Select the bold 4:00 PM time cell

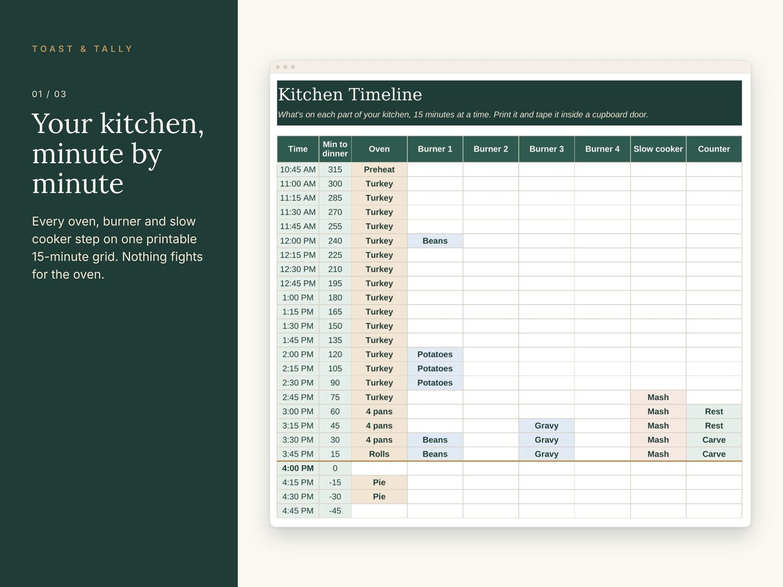298,468
